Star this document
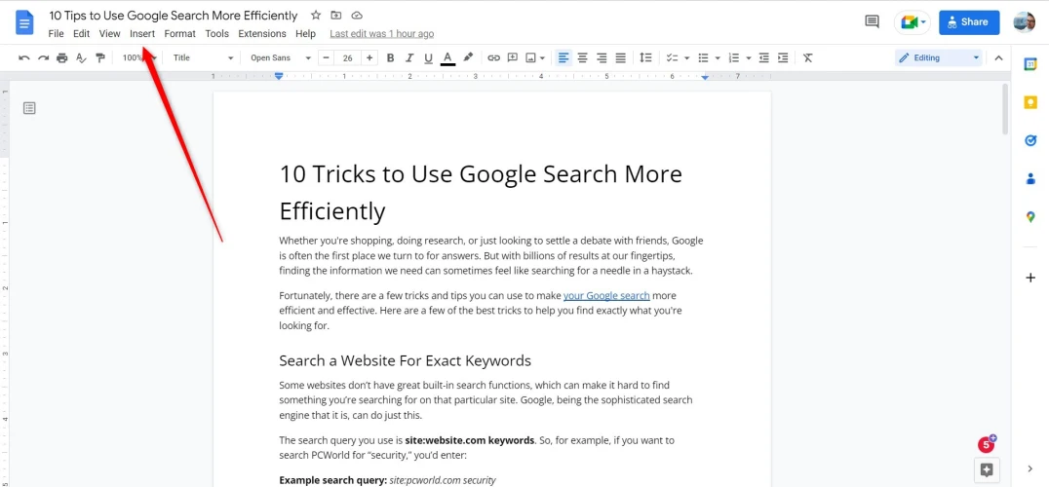Viewport: 1049px width, 487px height. tap(316, 16)
